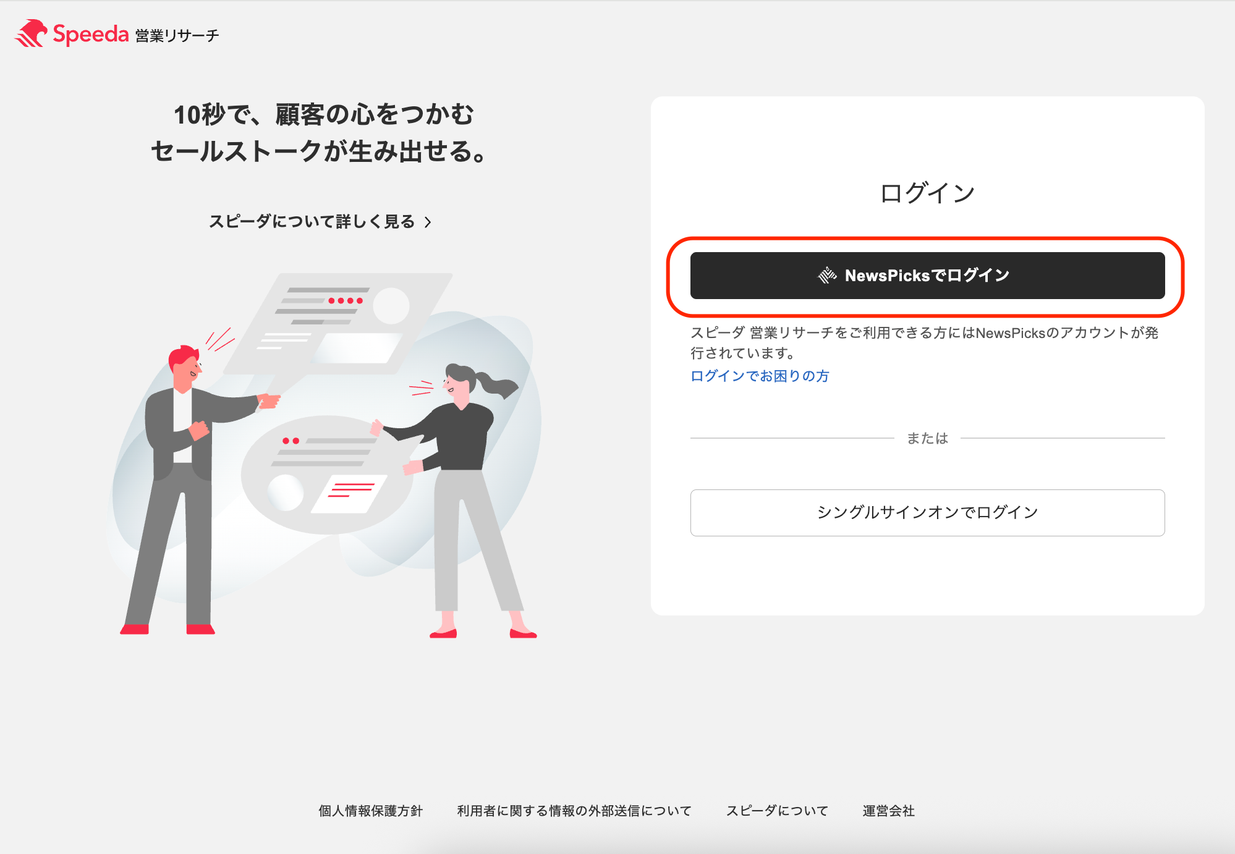Click the ログイン heading in the card
This screenshot has width=1235, height=854.
(927, 193)
